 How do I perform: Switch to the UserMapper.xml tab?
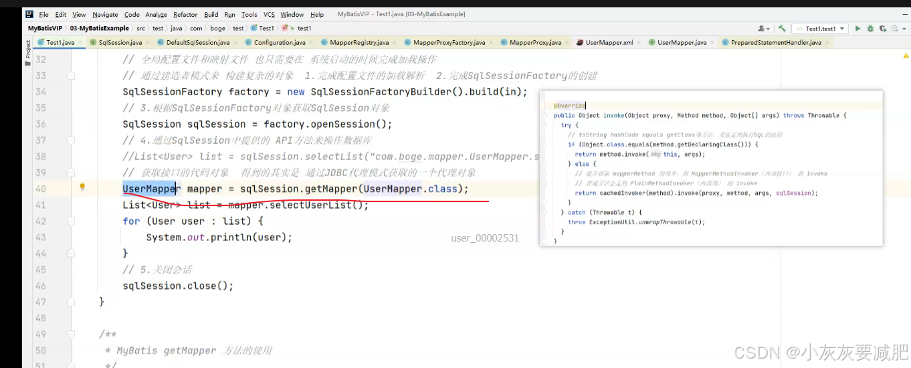(x=609, y=43)
